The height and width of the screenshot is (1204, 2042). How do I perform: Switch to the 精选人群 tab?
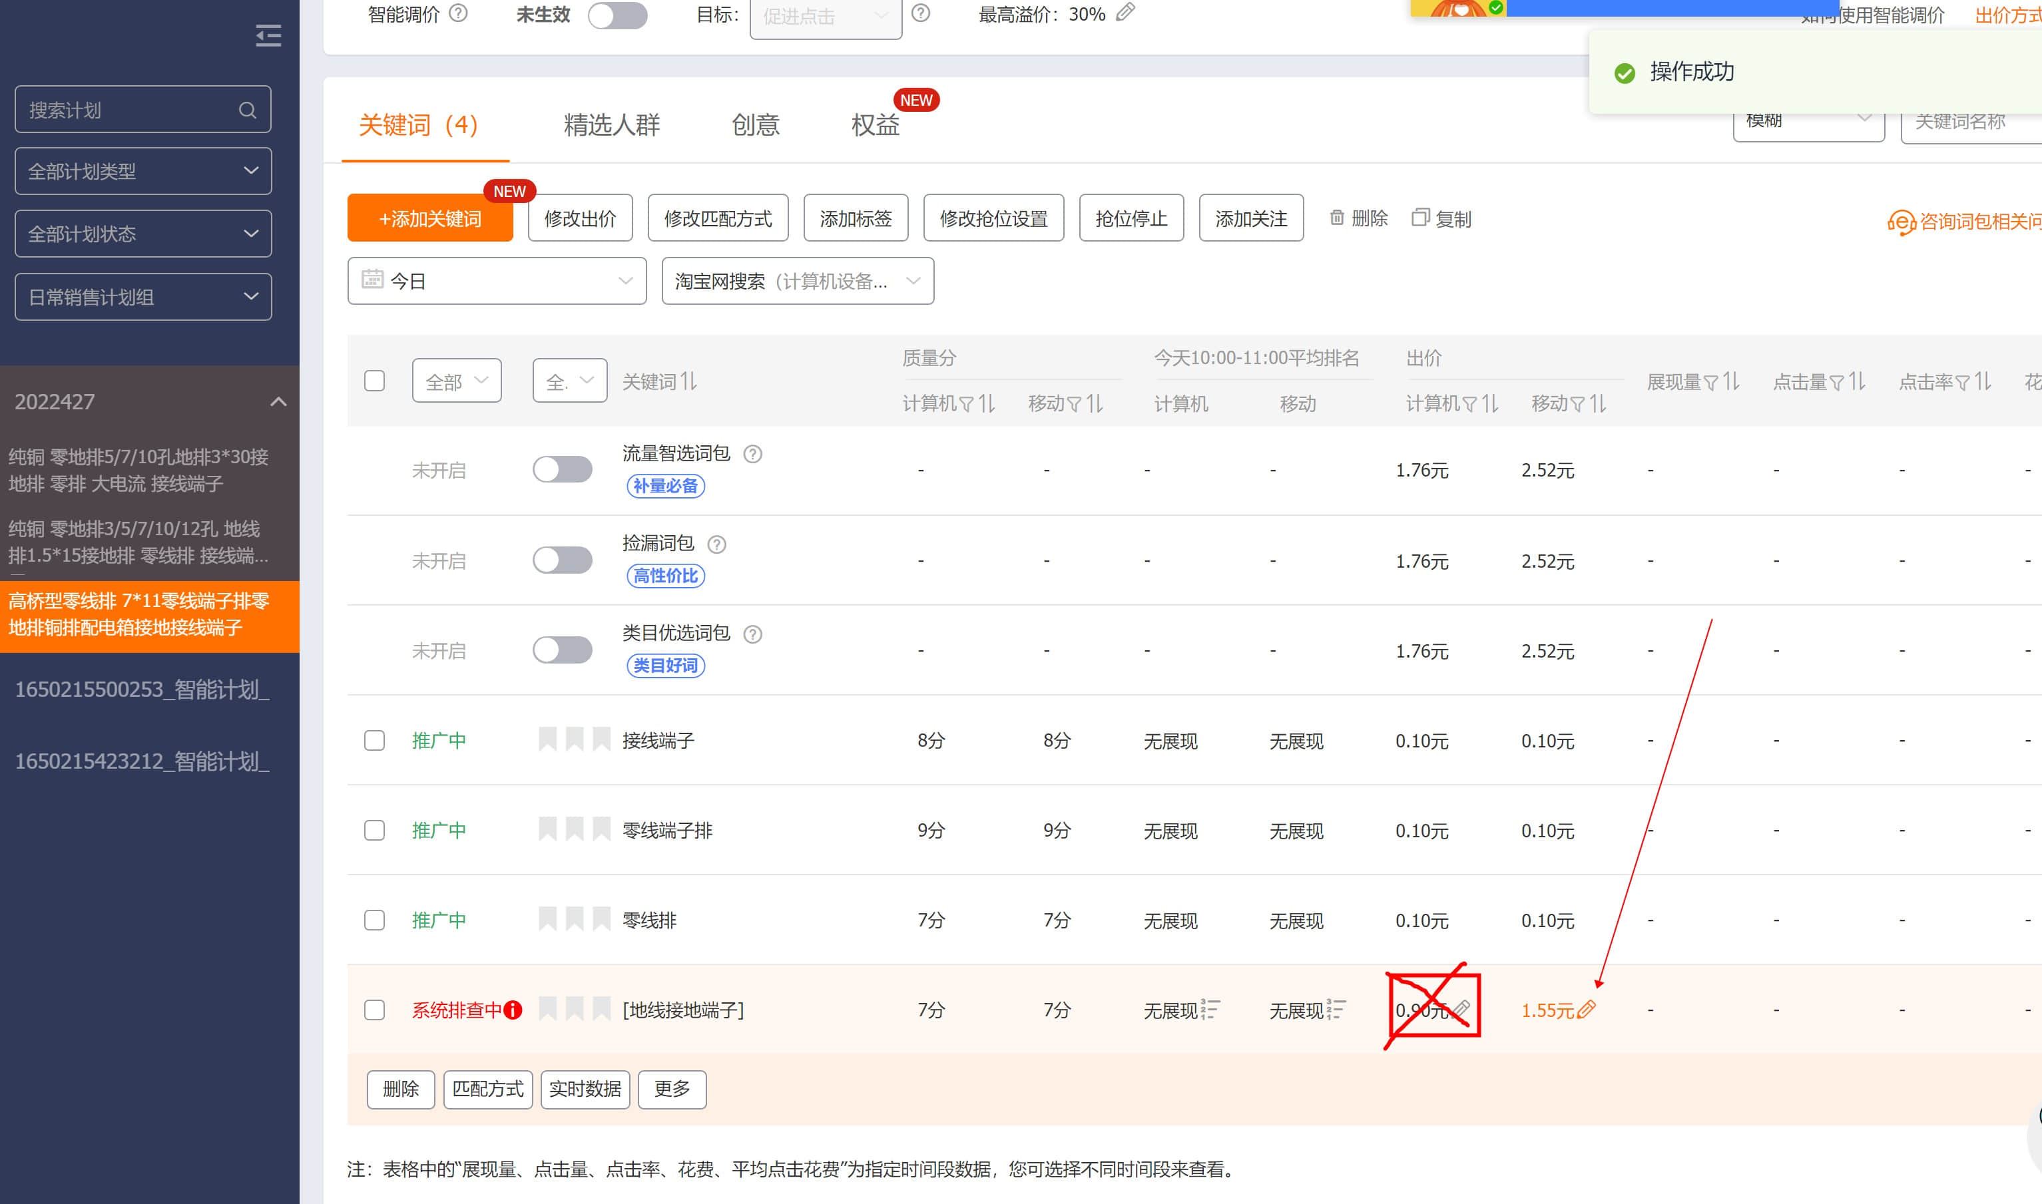(611, 125)
